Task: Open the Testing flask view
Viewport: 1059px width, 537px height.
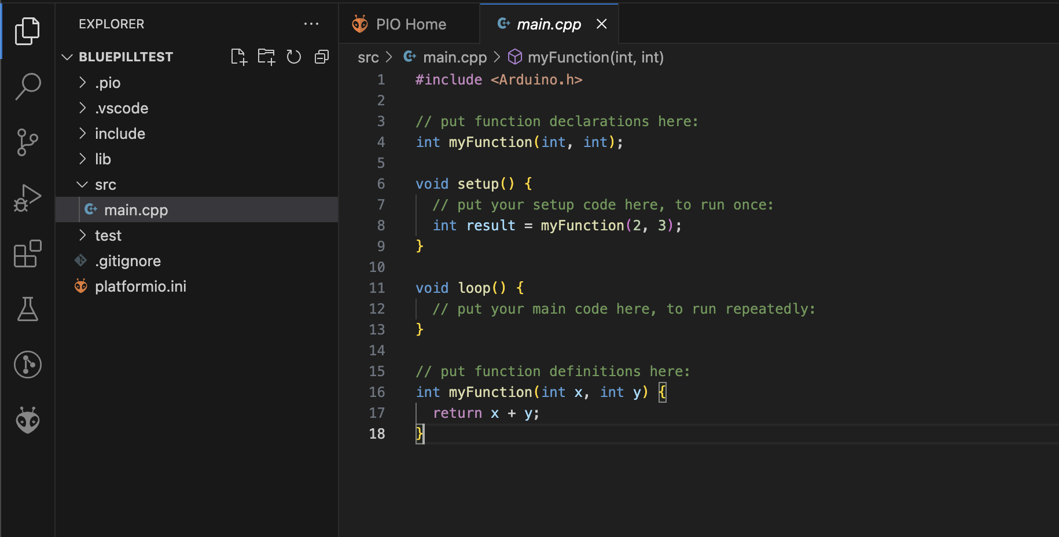Action: tap(27, 309)
